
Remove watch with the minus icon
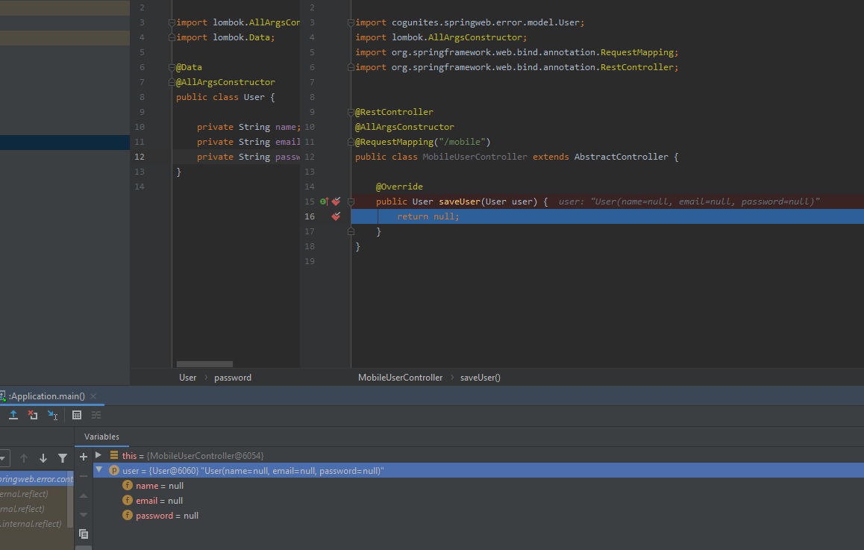coord(84,476)
